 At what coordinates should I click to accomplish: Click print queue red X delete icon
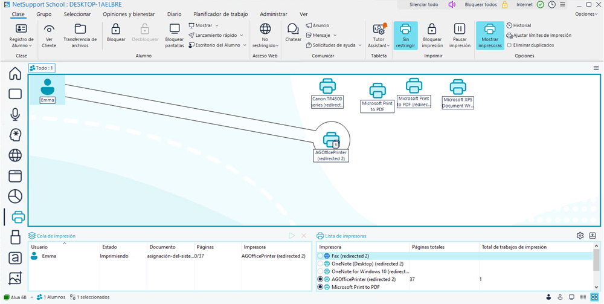pos(304,236)
